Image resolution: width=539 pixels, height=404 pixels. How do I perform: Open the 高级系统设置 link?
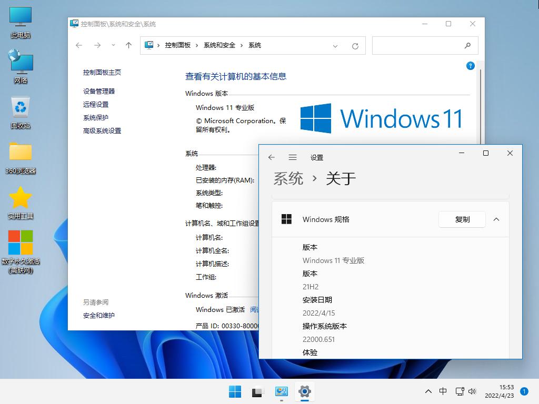click(x=102, y=131)
